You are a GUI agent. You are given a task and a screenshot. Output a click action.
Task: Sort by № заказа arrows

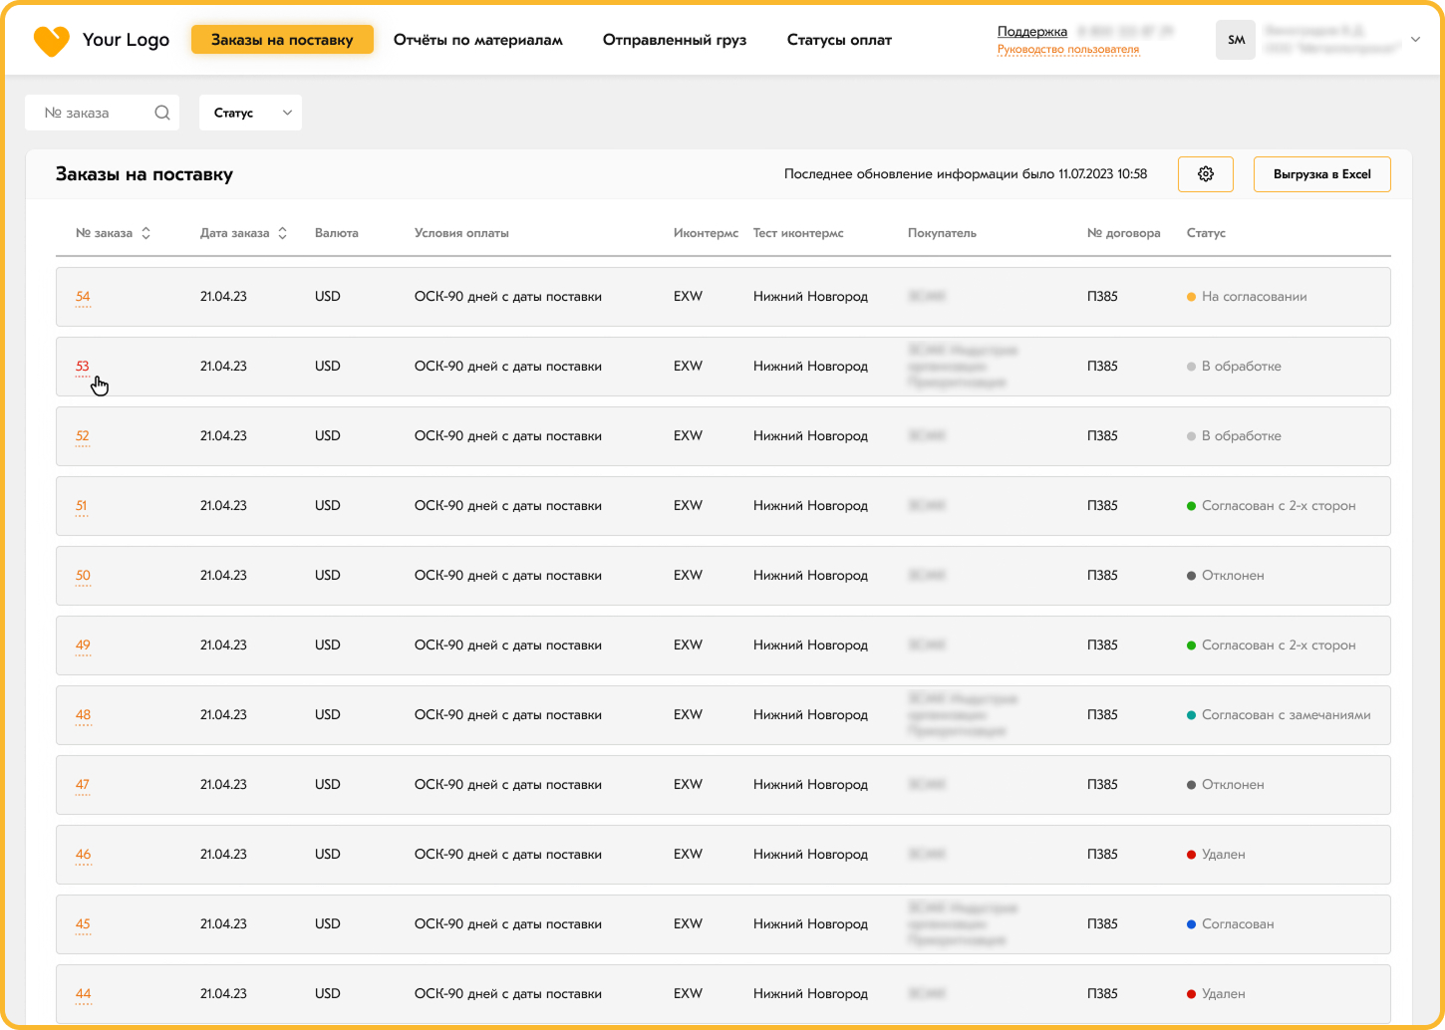[146, 233]
